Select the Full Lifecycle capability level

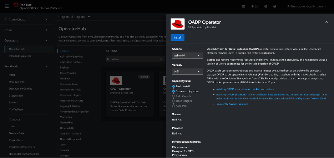pos(173,96)
